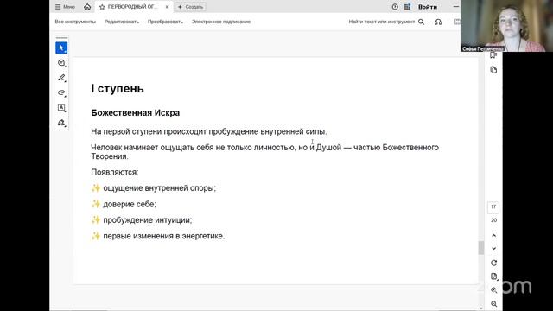This screenshot has height=311, width=553.
Task: Rotate the page view icon
Action: pos(493,263)
